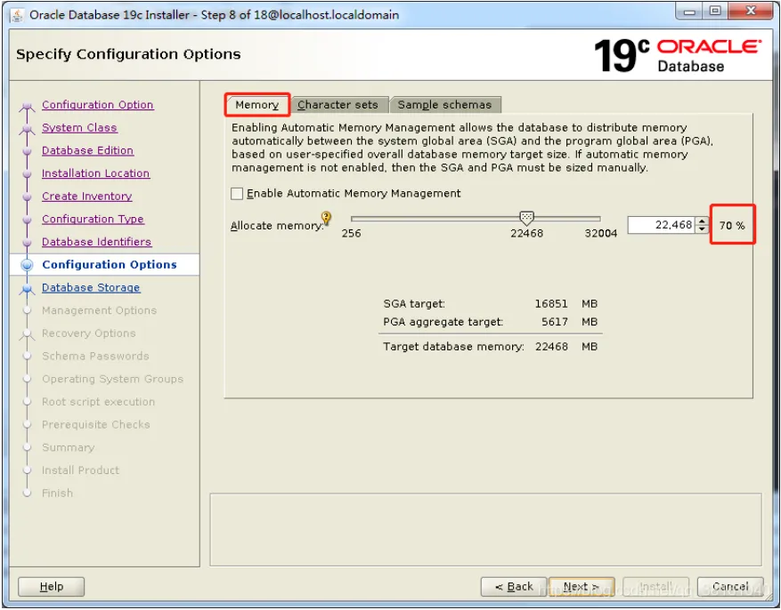Click the SGA target value 16851
Viewport: 781px width, 610px height.
(551, 304)
